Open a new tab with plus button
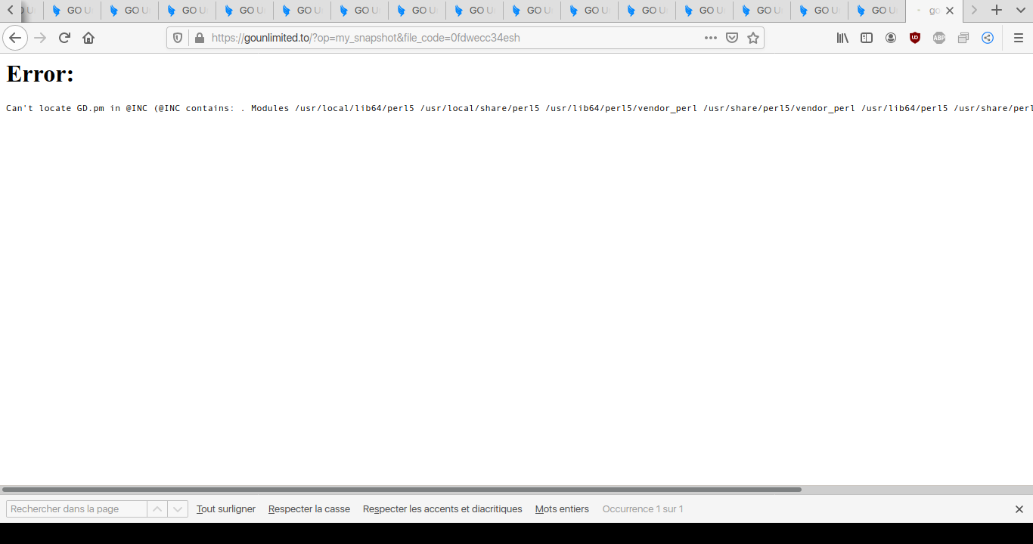The height and width of the screenshot is (544, 1033). point(997,11)
